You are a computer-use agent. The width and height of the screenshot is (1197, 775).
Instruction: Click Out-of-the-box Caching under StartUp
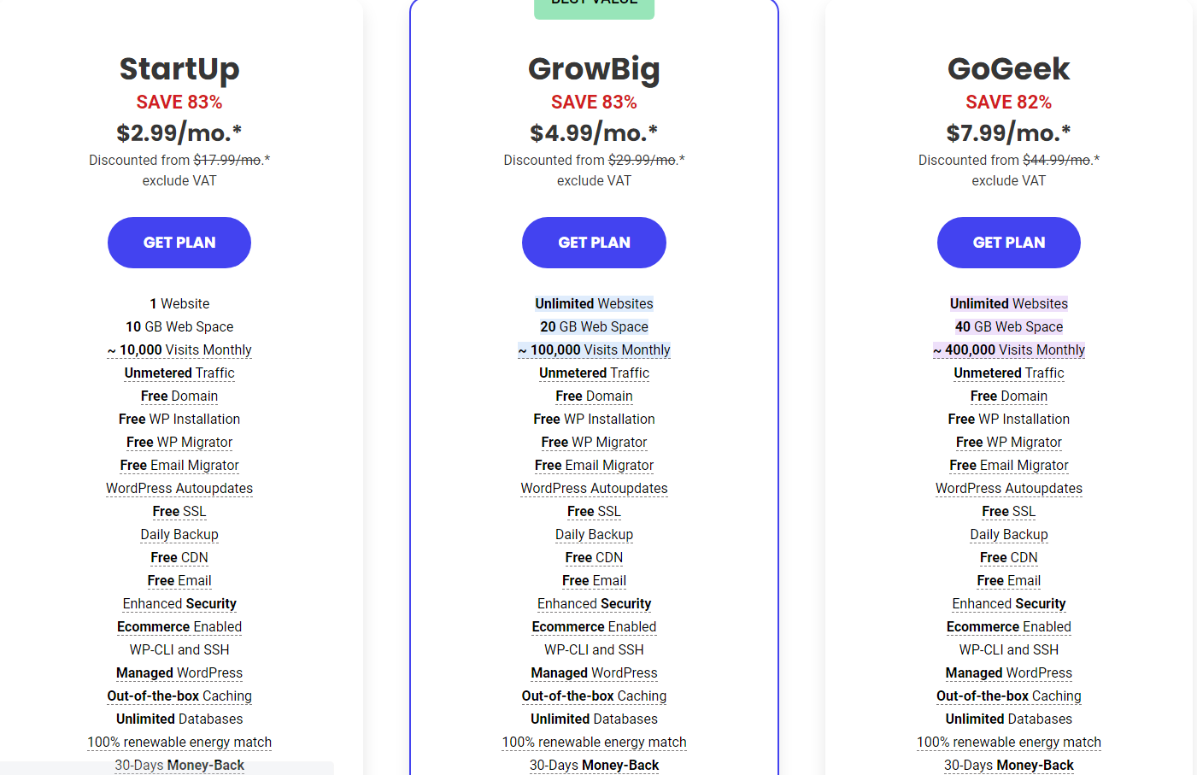click(x=179, y=696)
